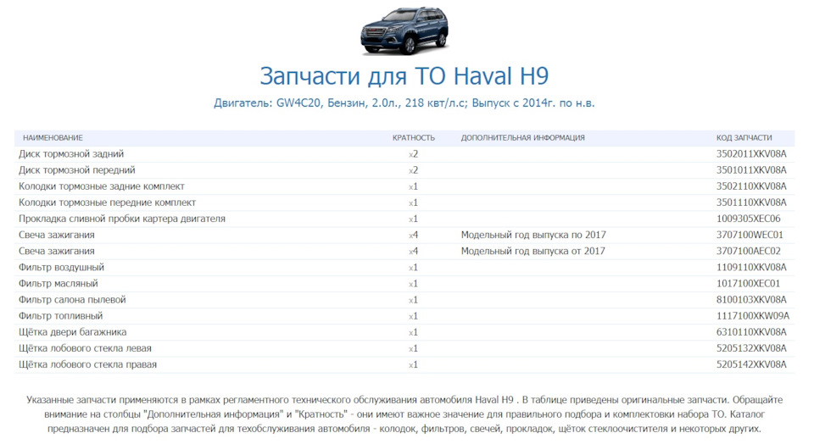The width and height of the screenshot is (814, 444).
Task: Click quantity x2 for 'Диск тормозной передний'
Action: point(413,170)
